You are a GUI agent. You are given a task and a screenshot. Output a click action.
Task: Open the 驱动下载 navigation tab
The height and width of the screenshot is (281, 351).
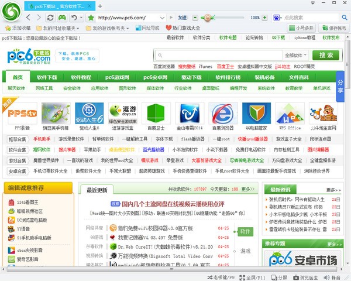point(191,77)
